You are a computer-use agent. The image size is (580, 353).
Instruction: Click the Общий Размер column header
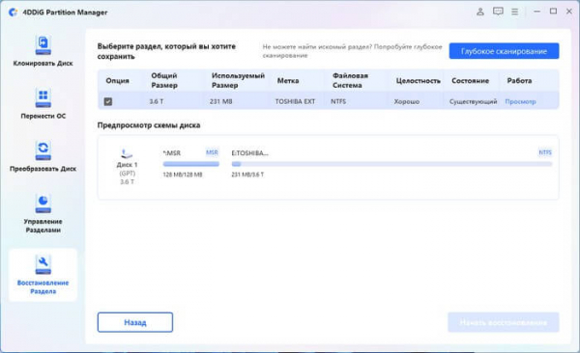(x=164, y=80)
